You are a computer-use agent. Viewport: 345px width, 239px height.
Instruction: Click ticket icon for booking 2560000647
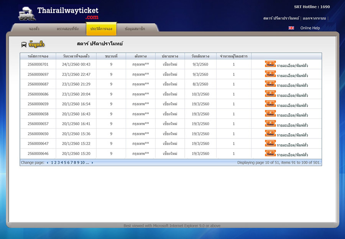[270, 143]
